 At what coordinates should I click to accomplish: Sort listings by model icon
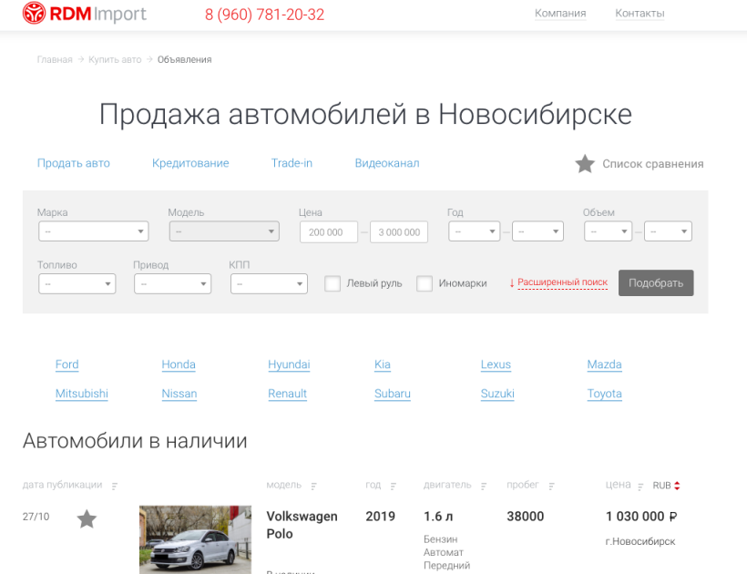313,486
